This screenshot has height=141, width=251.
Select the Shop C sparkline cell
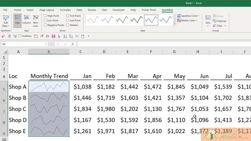coord(49,109)
